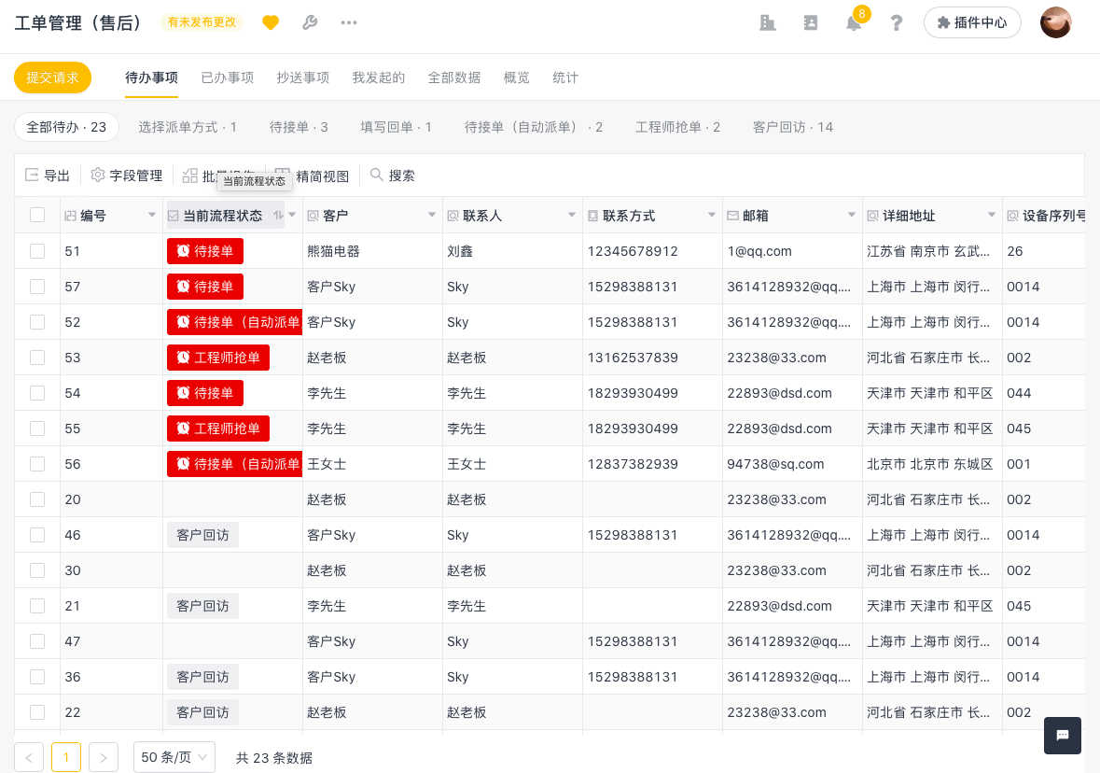Select the 待办事项 tab
Image resolution: width=1100 pixels, height=773 pixels.
[151, 77]
